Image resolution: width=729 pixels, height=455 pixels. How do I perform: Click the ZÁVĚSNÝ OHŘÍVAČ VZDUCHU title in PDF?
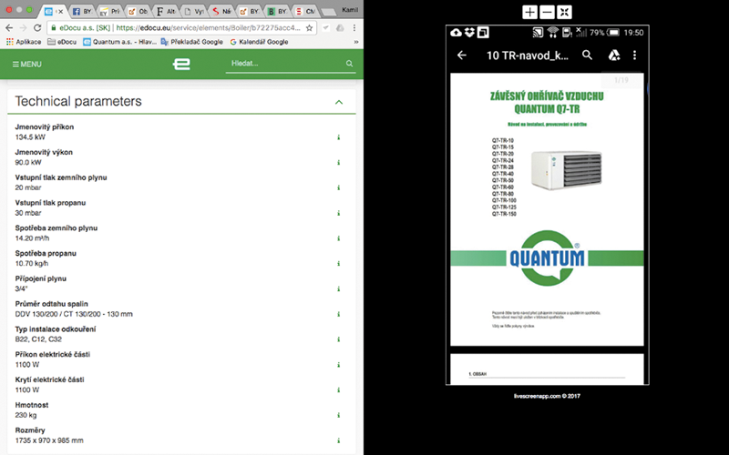coord(547,96)
